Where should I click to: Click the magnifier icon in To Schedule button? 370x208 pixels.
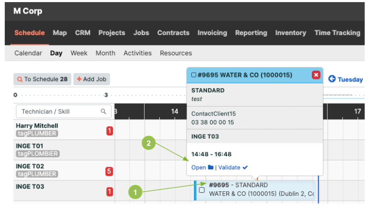20,79
